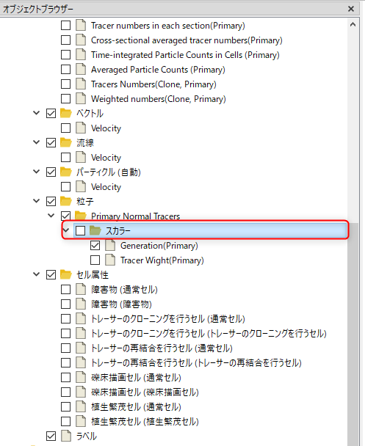Click the Primary Normal Tracers folder icon
365x446 pixels.
click(x=81, y=216)
